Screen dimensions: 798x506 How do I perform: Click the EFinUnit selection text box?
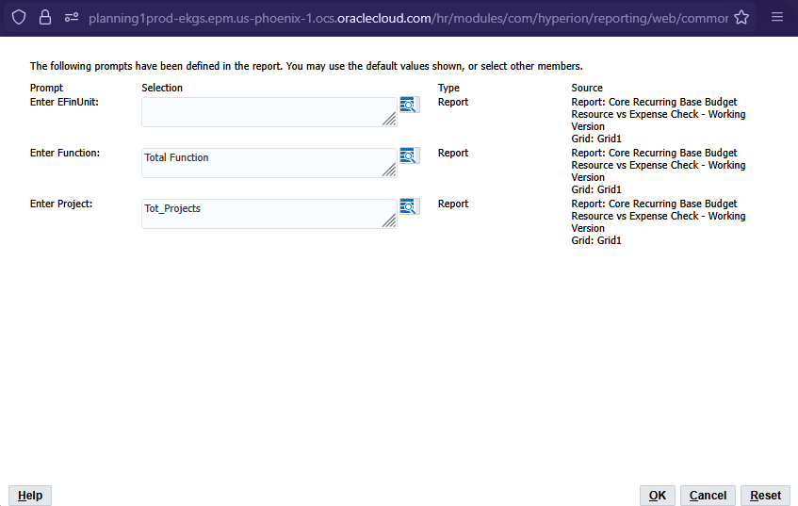(269, 112)
